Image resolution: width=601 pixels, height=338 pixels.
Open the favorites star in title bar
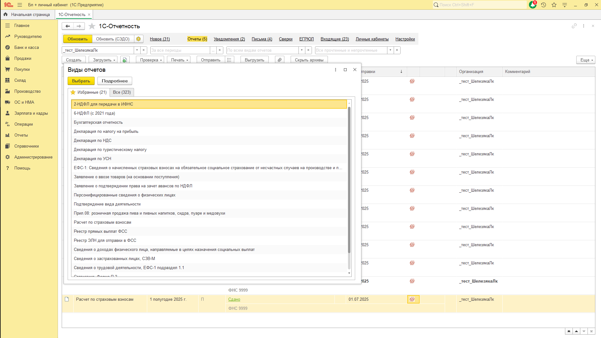554,5
